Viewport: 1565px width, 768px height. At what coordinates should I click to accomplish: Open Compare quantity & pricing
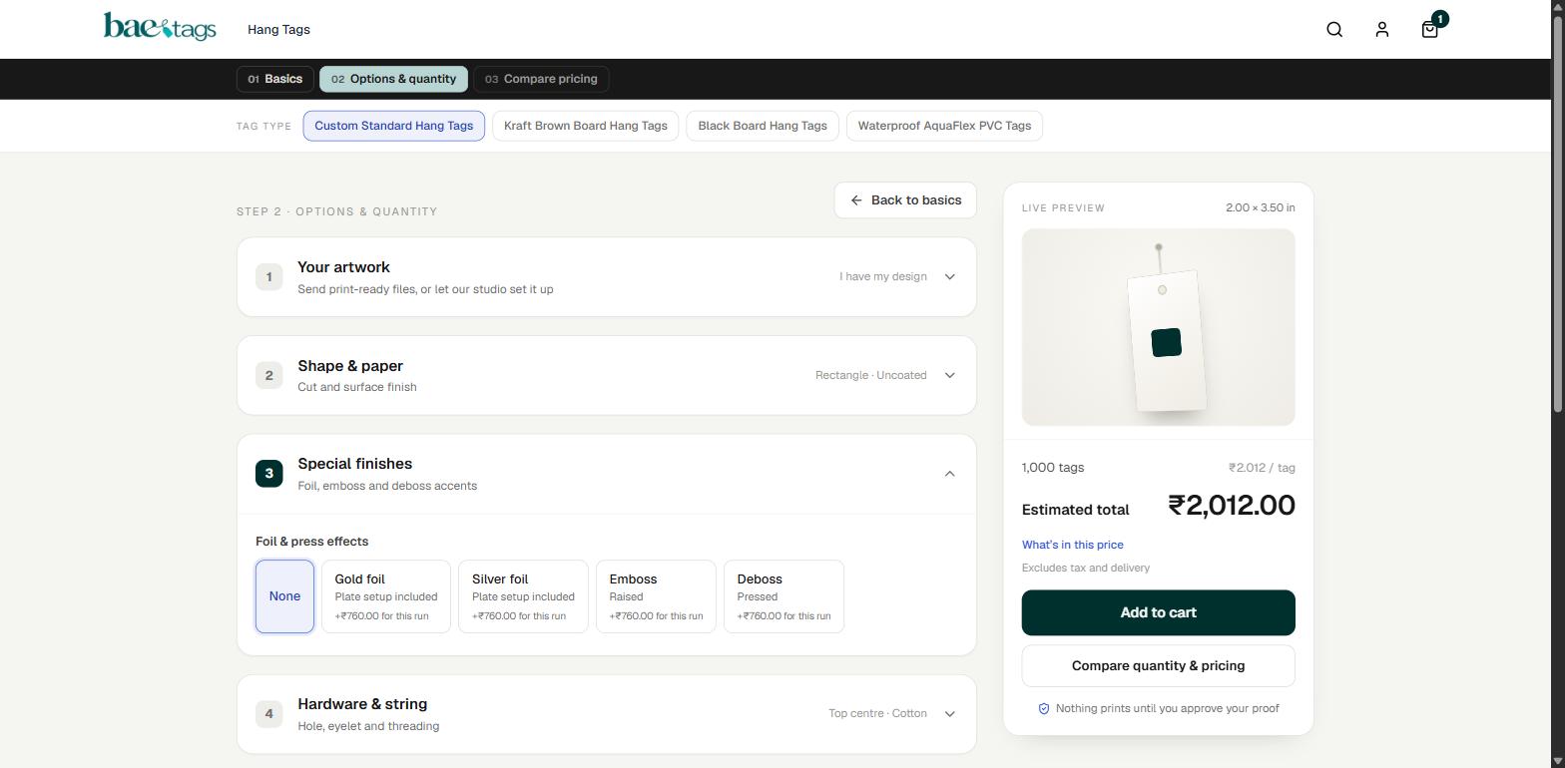point(1158,666)
